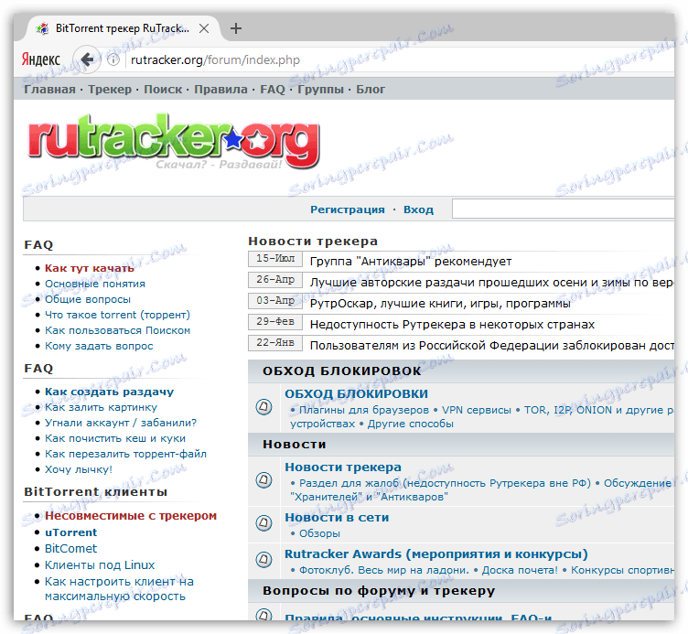The height and width of the screenshot is (634, 688).
Task: Click the Яндекс logo in the toolbar
Action: [41, 59]
